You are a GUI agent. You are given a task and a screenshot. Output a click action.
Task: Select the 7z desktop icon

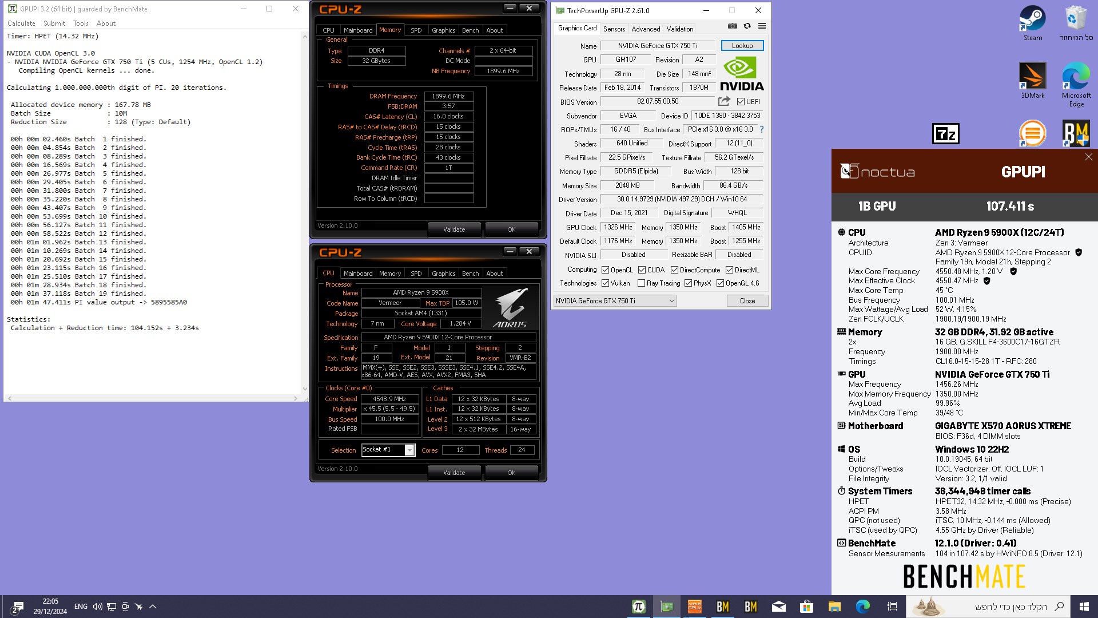point(946,134)
